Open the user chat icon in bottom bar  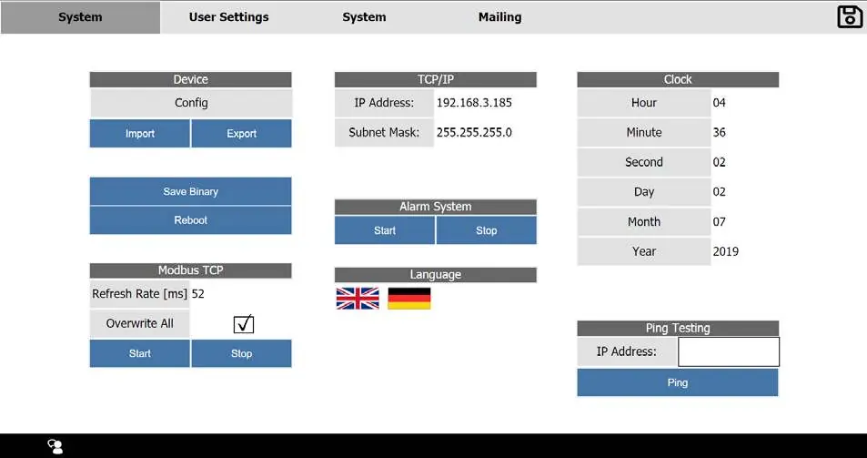click(55, 446)
